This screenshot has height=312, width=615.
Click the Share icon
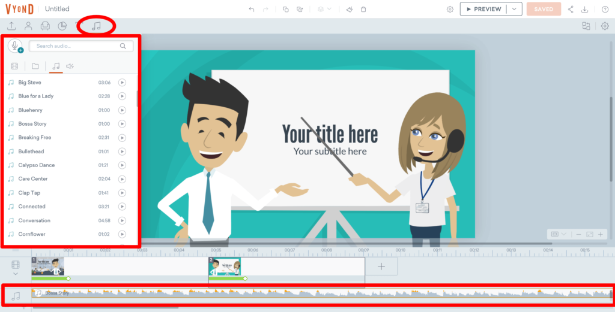(571, 10)
